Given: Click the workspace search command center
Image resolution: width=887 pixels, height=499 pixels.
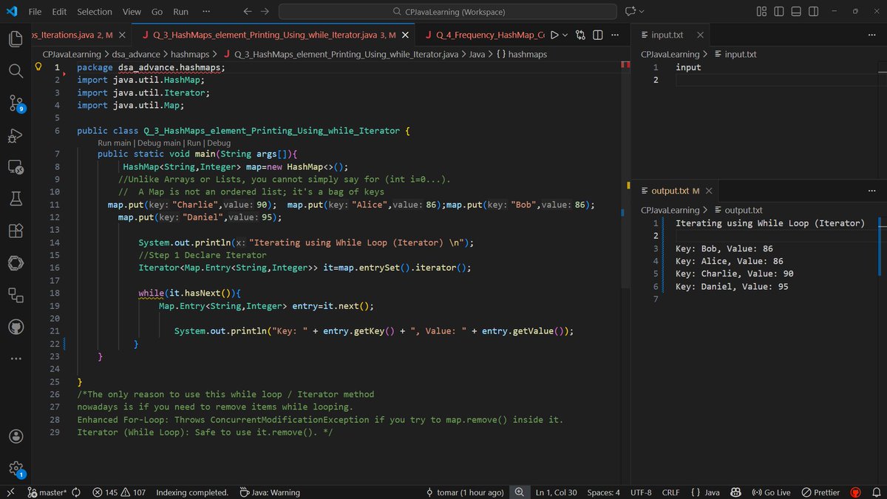Looking at the screenshot, I should (447, 12).
